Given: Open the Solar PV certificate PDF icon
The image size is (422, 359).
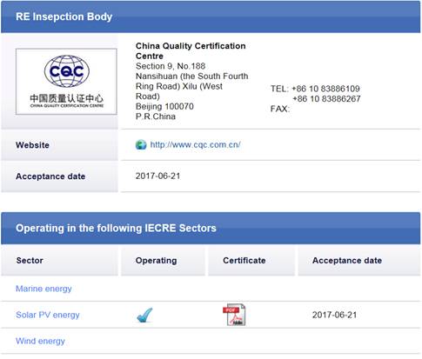Looking at the screenshot, I should tap(234, 315).
